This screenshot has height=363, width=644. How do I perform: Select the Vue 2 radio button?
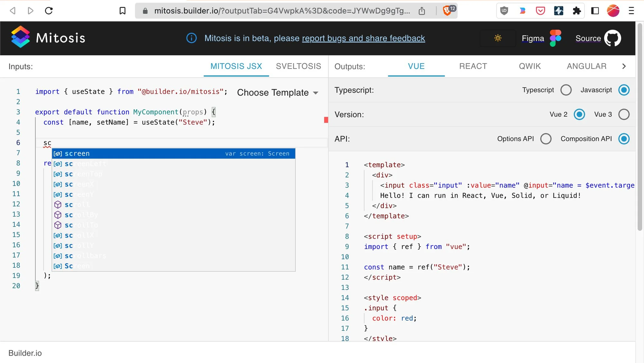tap(579, 115)
